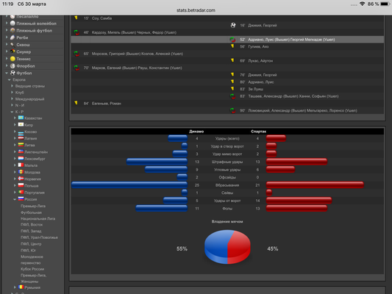The width and height of the screenshot is (392, 294).
Task: Click the Литва flag icon
Action: coord(21,145)
